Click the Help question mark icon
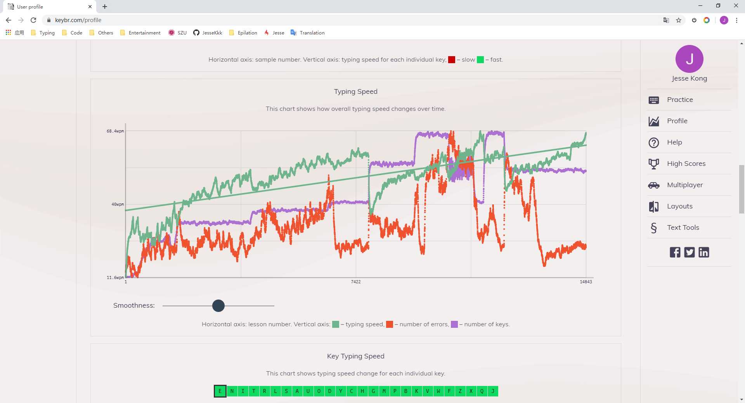 point(653,143)
